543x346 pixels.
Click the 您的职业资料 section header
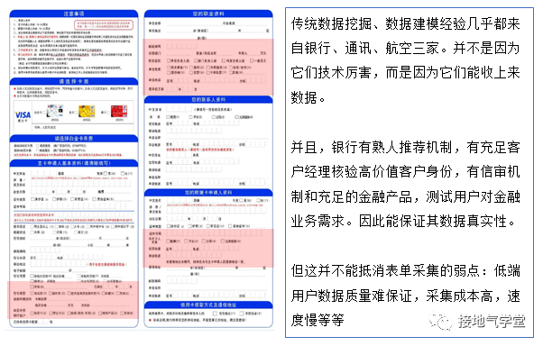point(208,14)
